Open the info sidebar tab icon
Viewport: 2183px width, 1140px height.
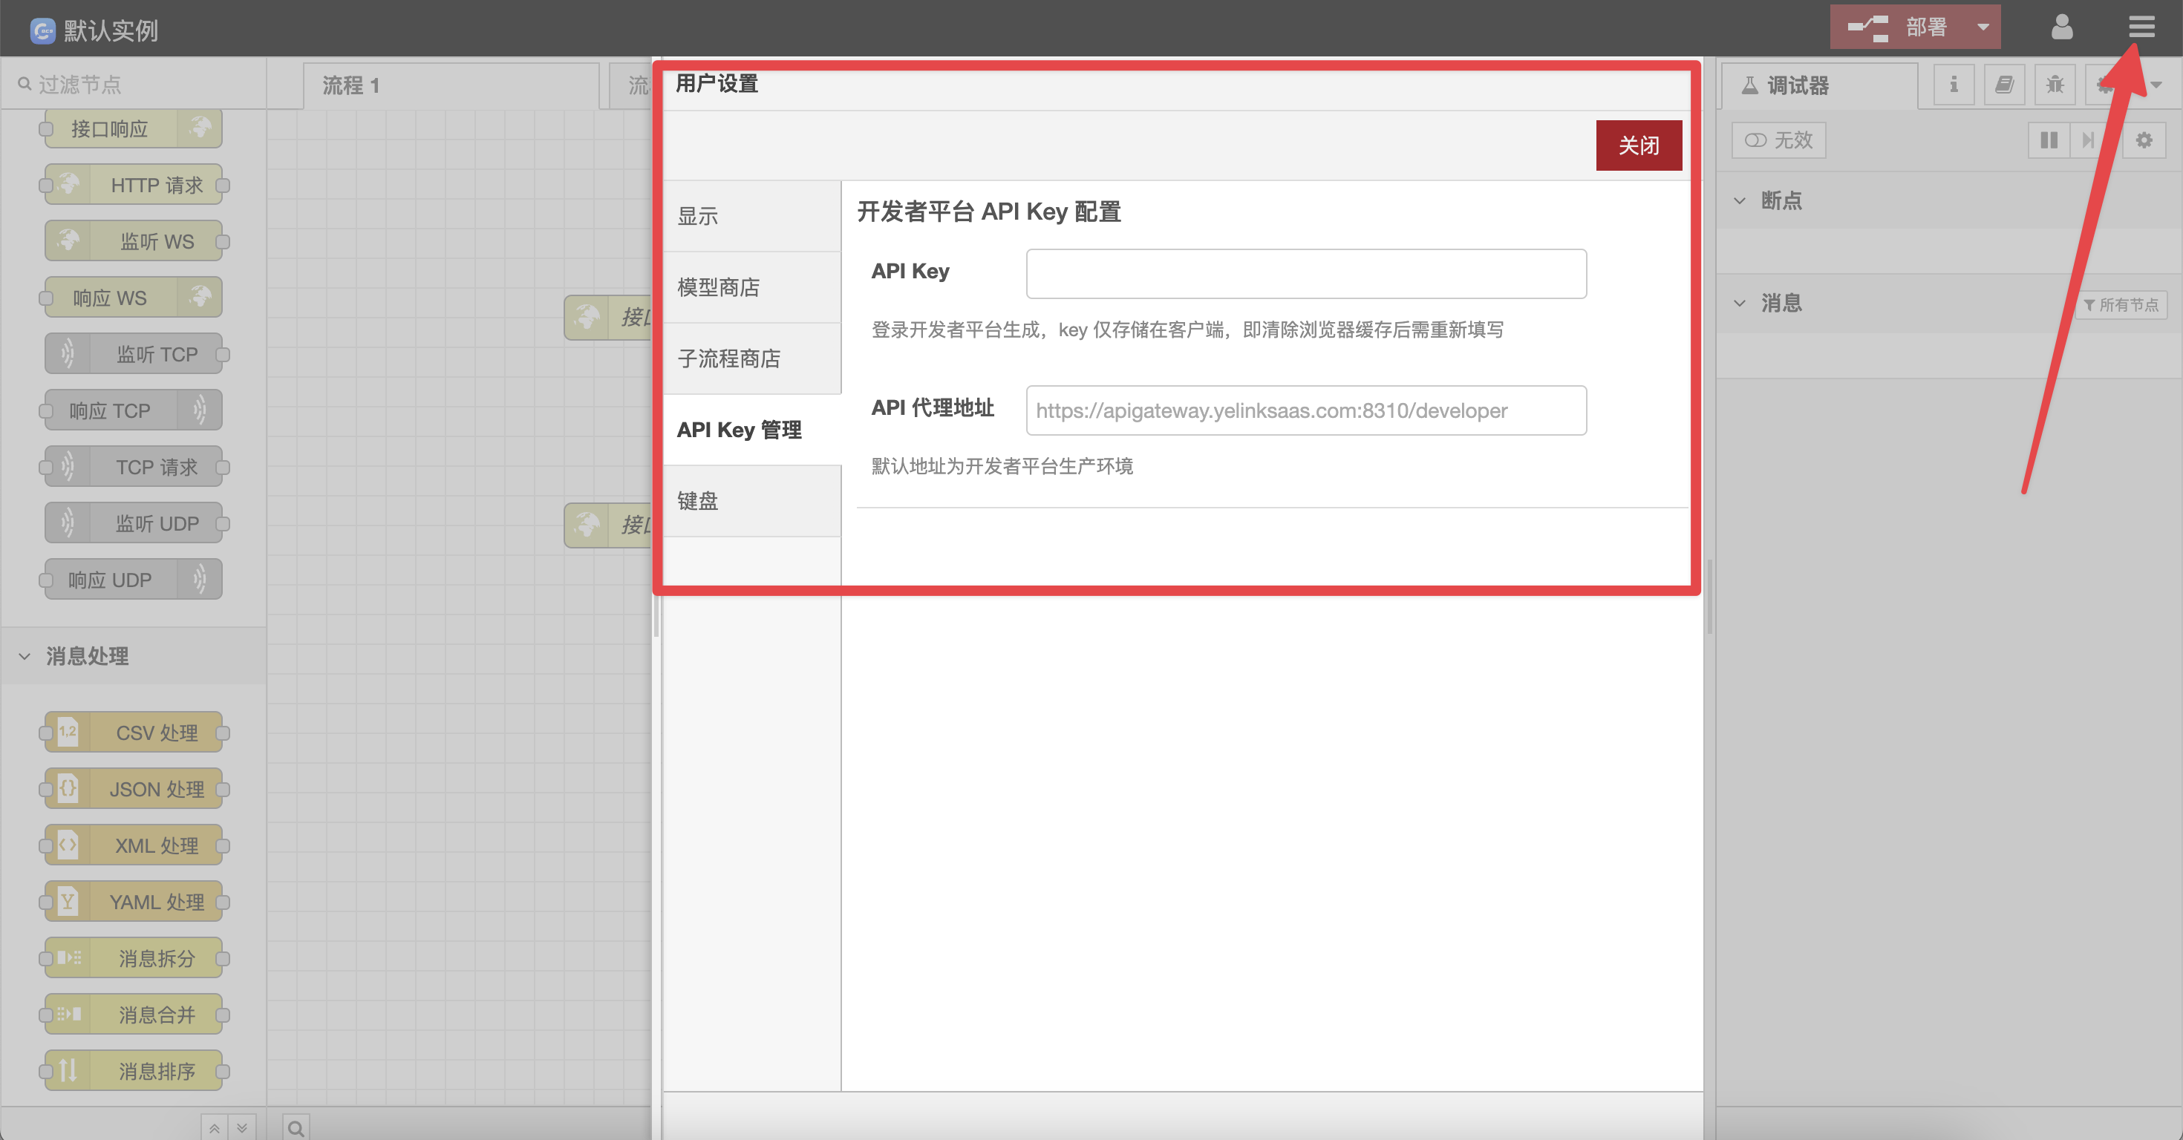point(1954,85)
